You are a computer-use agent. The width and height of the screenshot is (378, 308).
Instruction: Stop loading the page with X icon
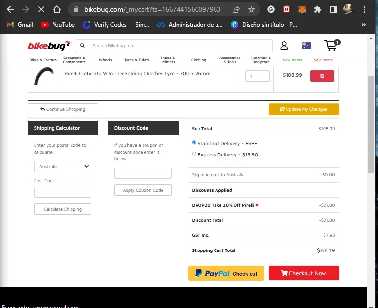tap(41, 9)
